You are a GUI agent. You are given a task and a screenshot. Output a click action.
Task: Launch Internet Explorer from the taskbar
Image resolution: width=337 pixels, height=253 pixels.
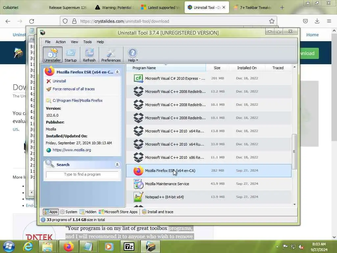28,246
